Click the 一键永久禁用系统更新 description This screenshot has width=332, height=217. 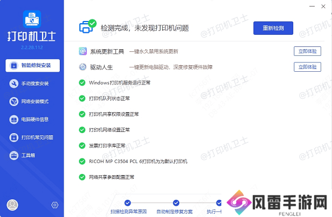click(154, 51)
